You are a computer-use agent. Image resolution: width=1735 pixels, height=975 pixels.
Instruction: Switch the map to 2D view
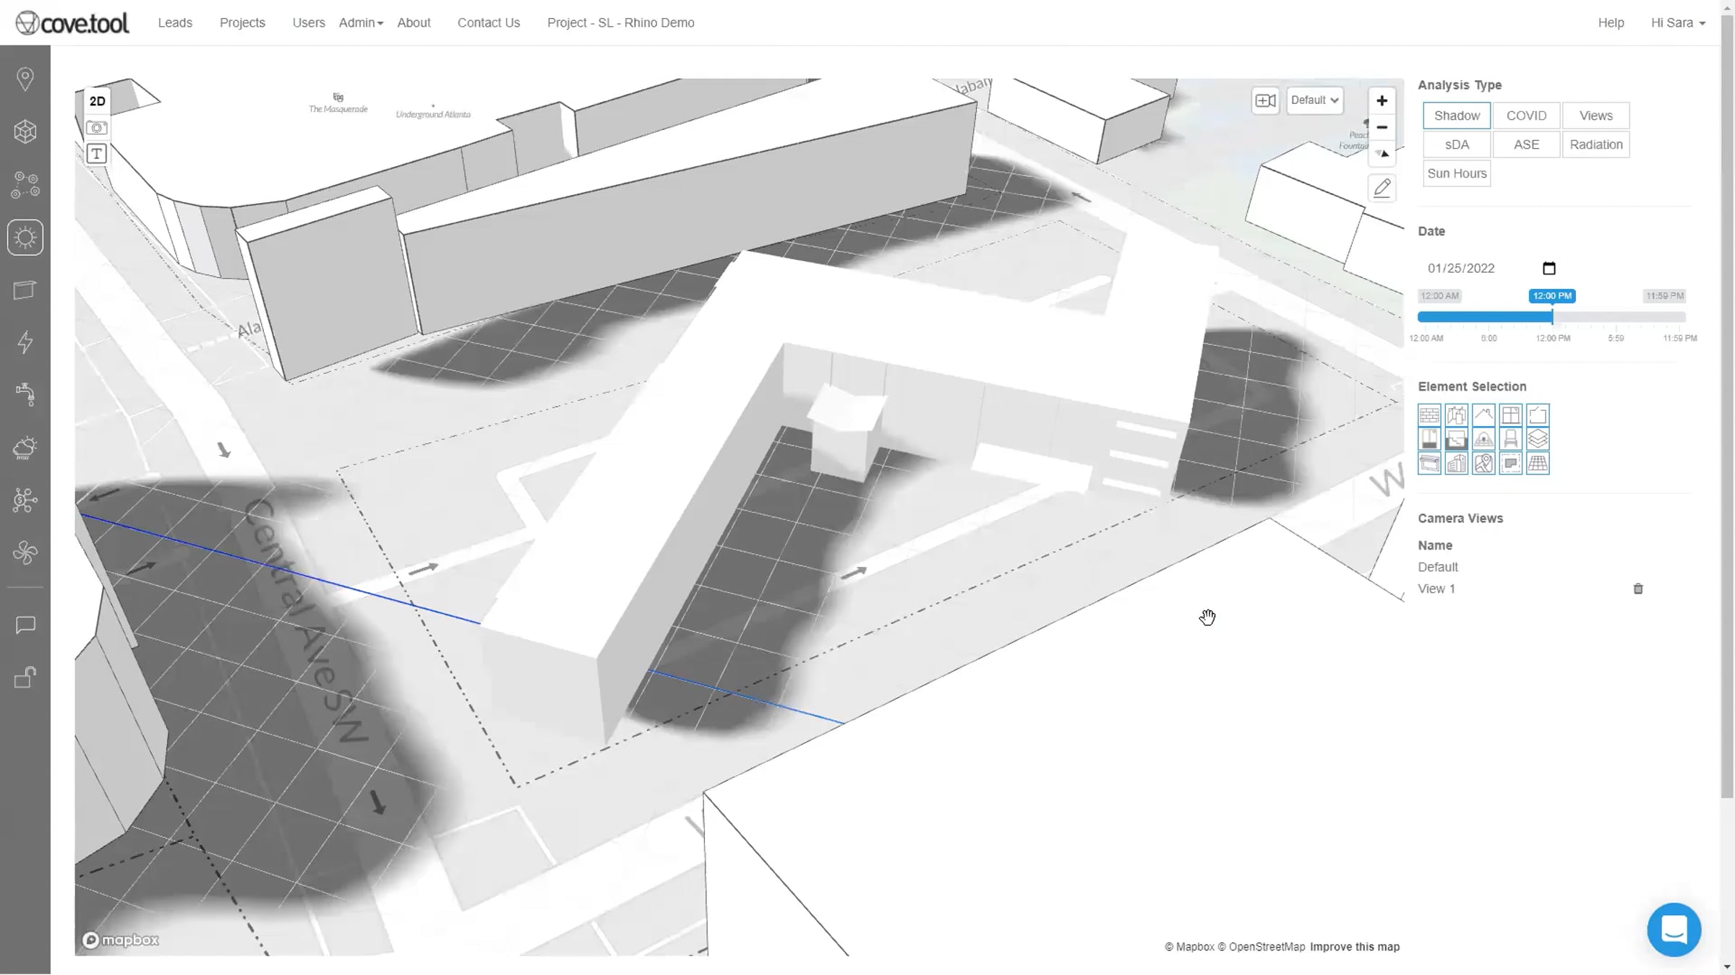[x=97, y=101]
